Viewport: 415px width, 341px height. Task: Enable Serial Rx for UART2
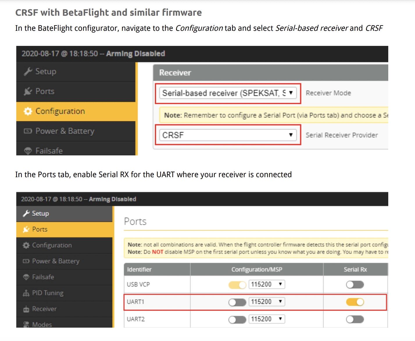(x=355, y=320)
